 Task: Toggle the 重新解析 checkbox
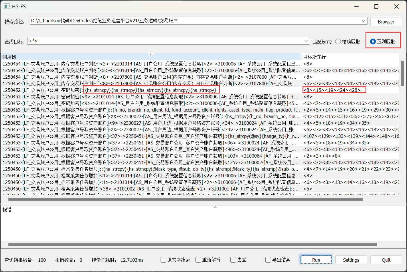pyautogui.click(x=198, y=260)
